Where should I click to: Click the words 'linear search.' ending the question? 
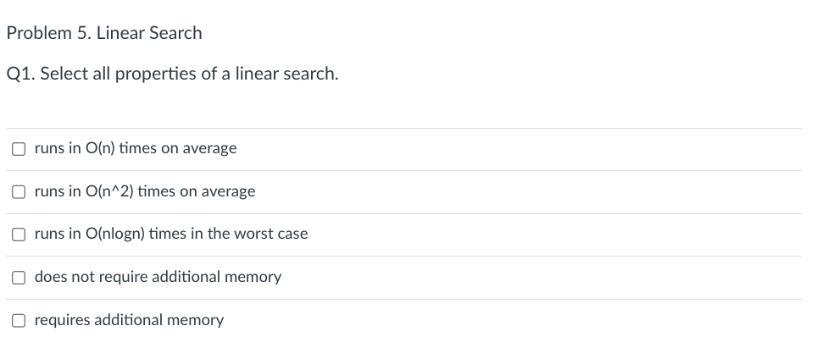click(286, 74)
